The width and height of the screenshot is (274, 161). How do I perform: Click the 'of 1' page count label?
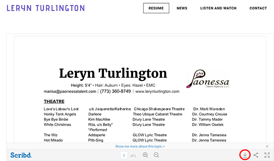pyautogui.click(x=133, y=156)
